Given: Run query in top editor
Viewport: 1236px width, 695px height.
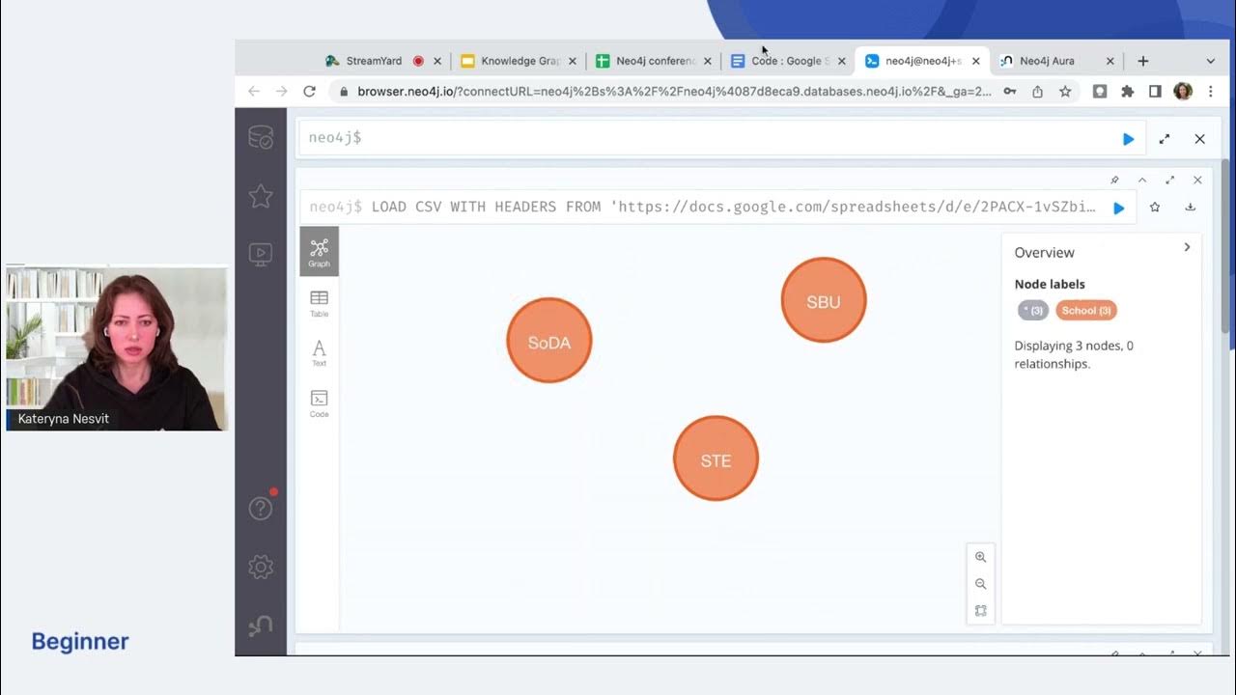Looking at the screenshot, I should [1128, 139].
